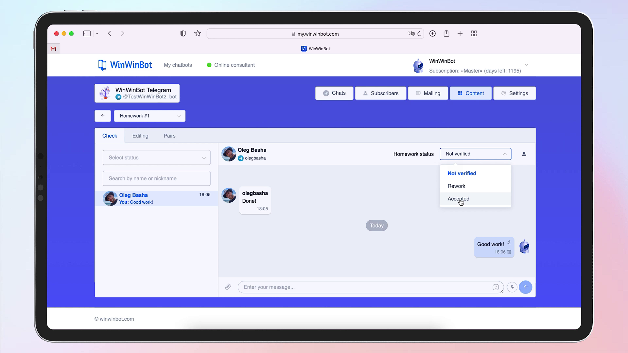This screenshot has width=628, height=353.
Task: Click the subscriber profile icon next to Homework status
Action: pyautogui.click(x=524, y=154)
